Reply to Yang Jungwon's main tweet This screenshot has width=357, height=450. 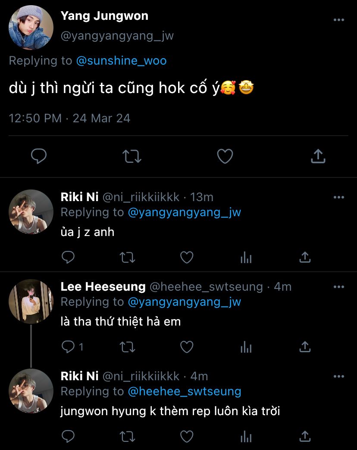(39, 157)
